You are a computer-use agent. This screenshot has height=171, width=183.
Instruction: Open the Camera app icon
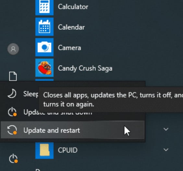point(44,47)
